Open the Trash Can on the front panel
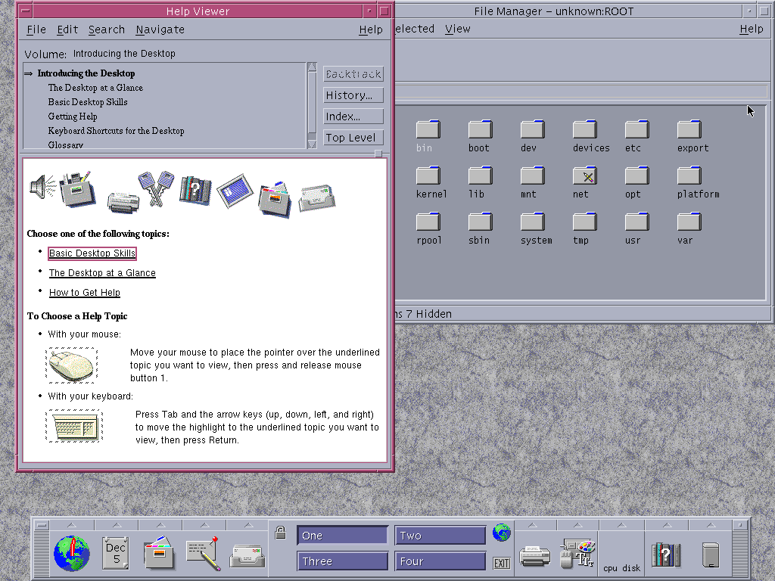Image resolution: width=775 pixels, height=581 pixels. pos(710,553)
